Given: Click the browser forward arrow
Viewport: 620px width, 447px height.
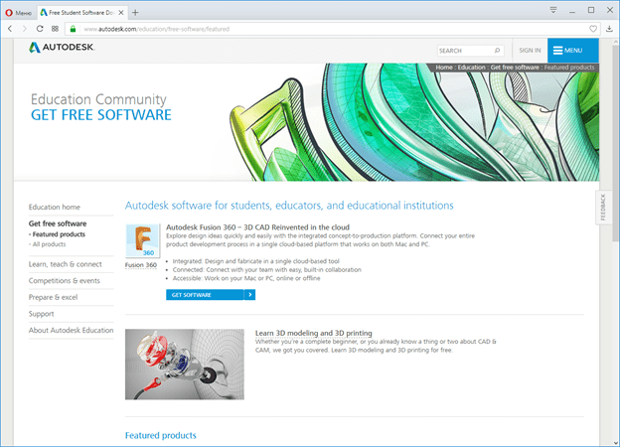Looking at the screenshot, I should click(25, 29).
